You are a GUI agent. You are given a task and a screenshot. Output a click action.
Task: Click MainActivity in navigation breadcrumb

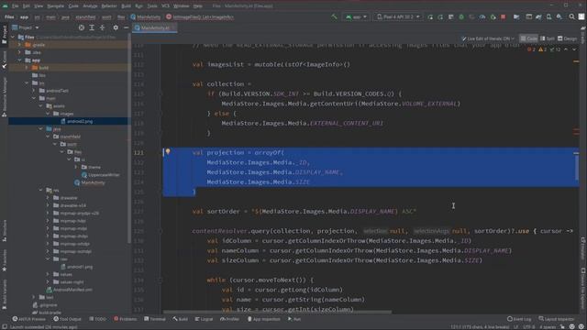(146, 16)
